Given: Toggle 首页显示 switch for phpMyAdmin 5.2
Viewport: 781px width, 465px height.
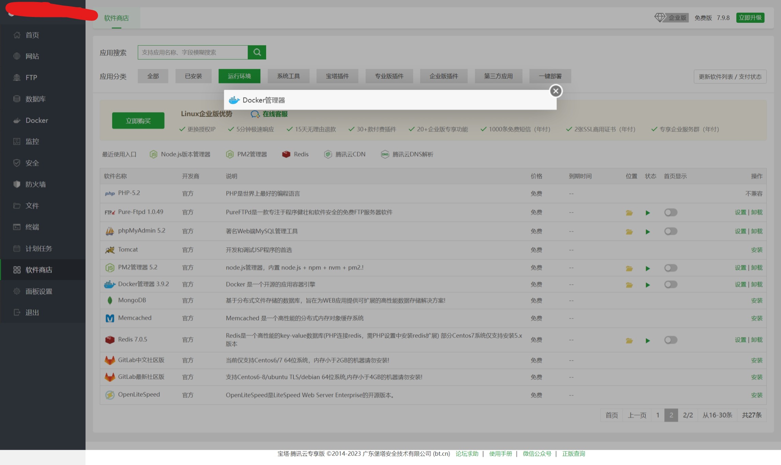Looking at the screenshot, I should click(x=671, y=231).
